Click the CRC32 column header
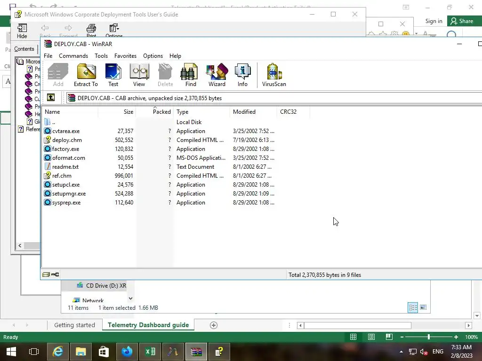Image resolution: width=482 pixels, height=361 pixels. [293, 112]
